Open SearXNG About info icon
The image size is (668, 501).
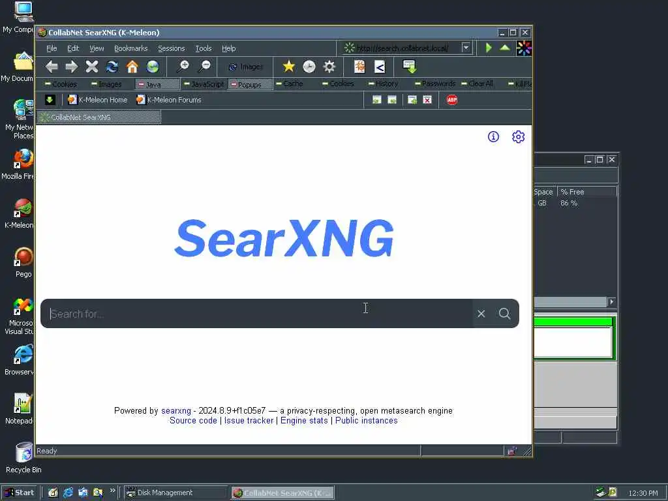pyautogui.click(x=493, y=136)
